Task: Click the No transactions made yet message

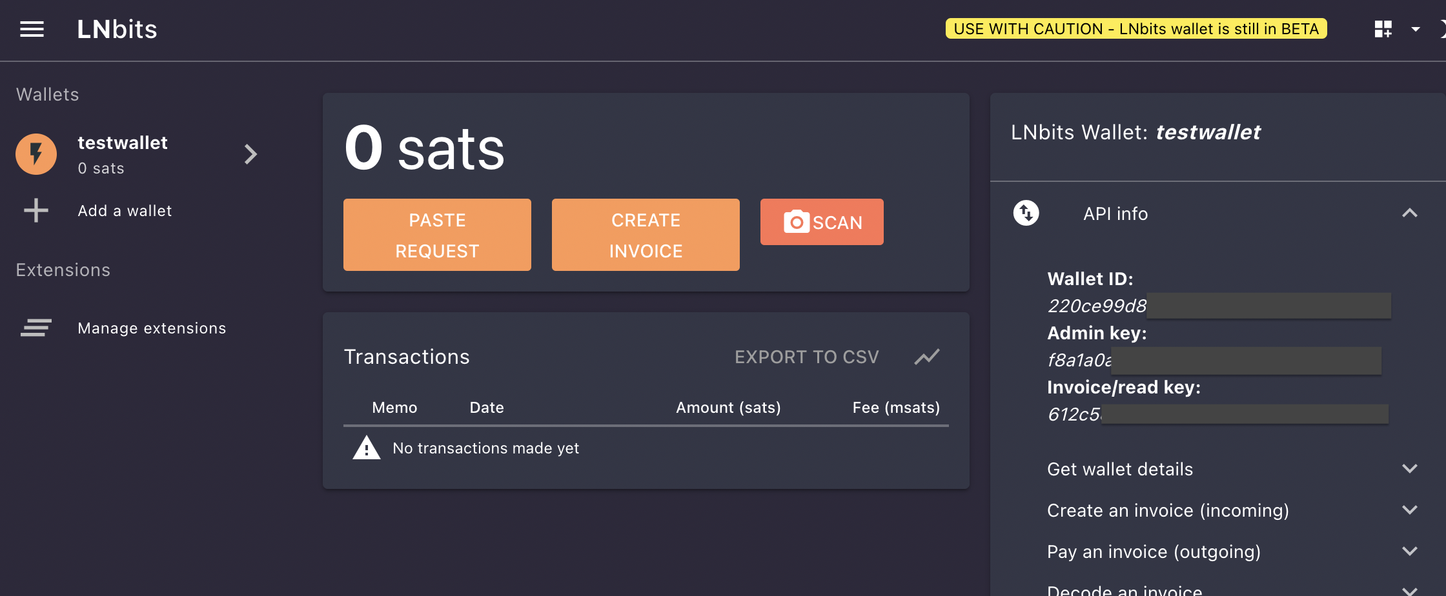Action: 485,448
